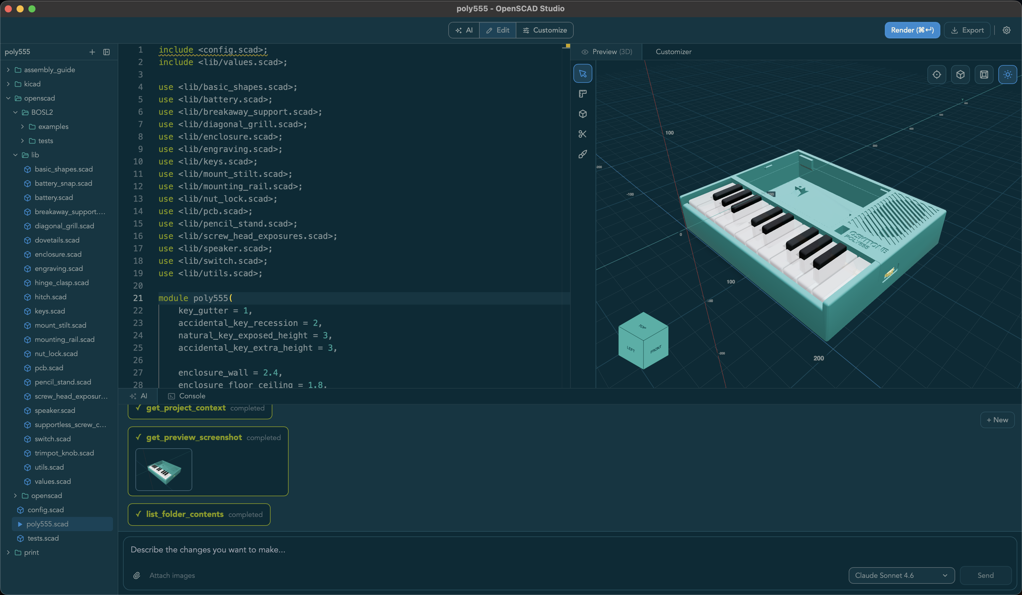
Task: Click the play arrow beside poly555.scad
Action: pos(20,524)
